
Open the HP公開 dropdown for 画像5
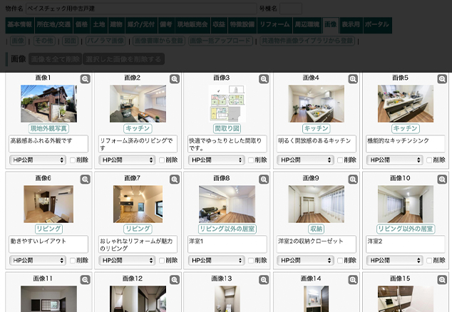click(x=395, y=160)
